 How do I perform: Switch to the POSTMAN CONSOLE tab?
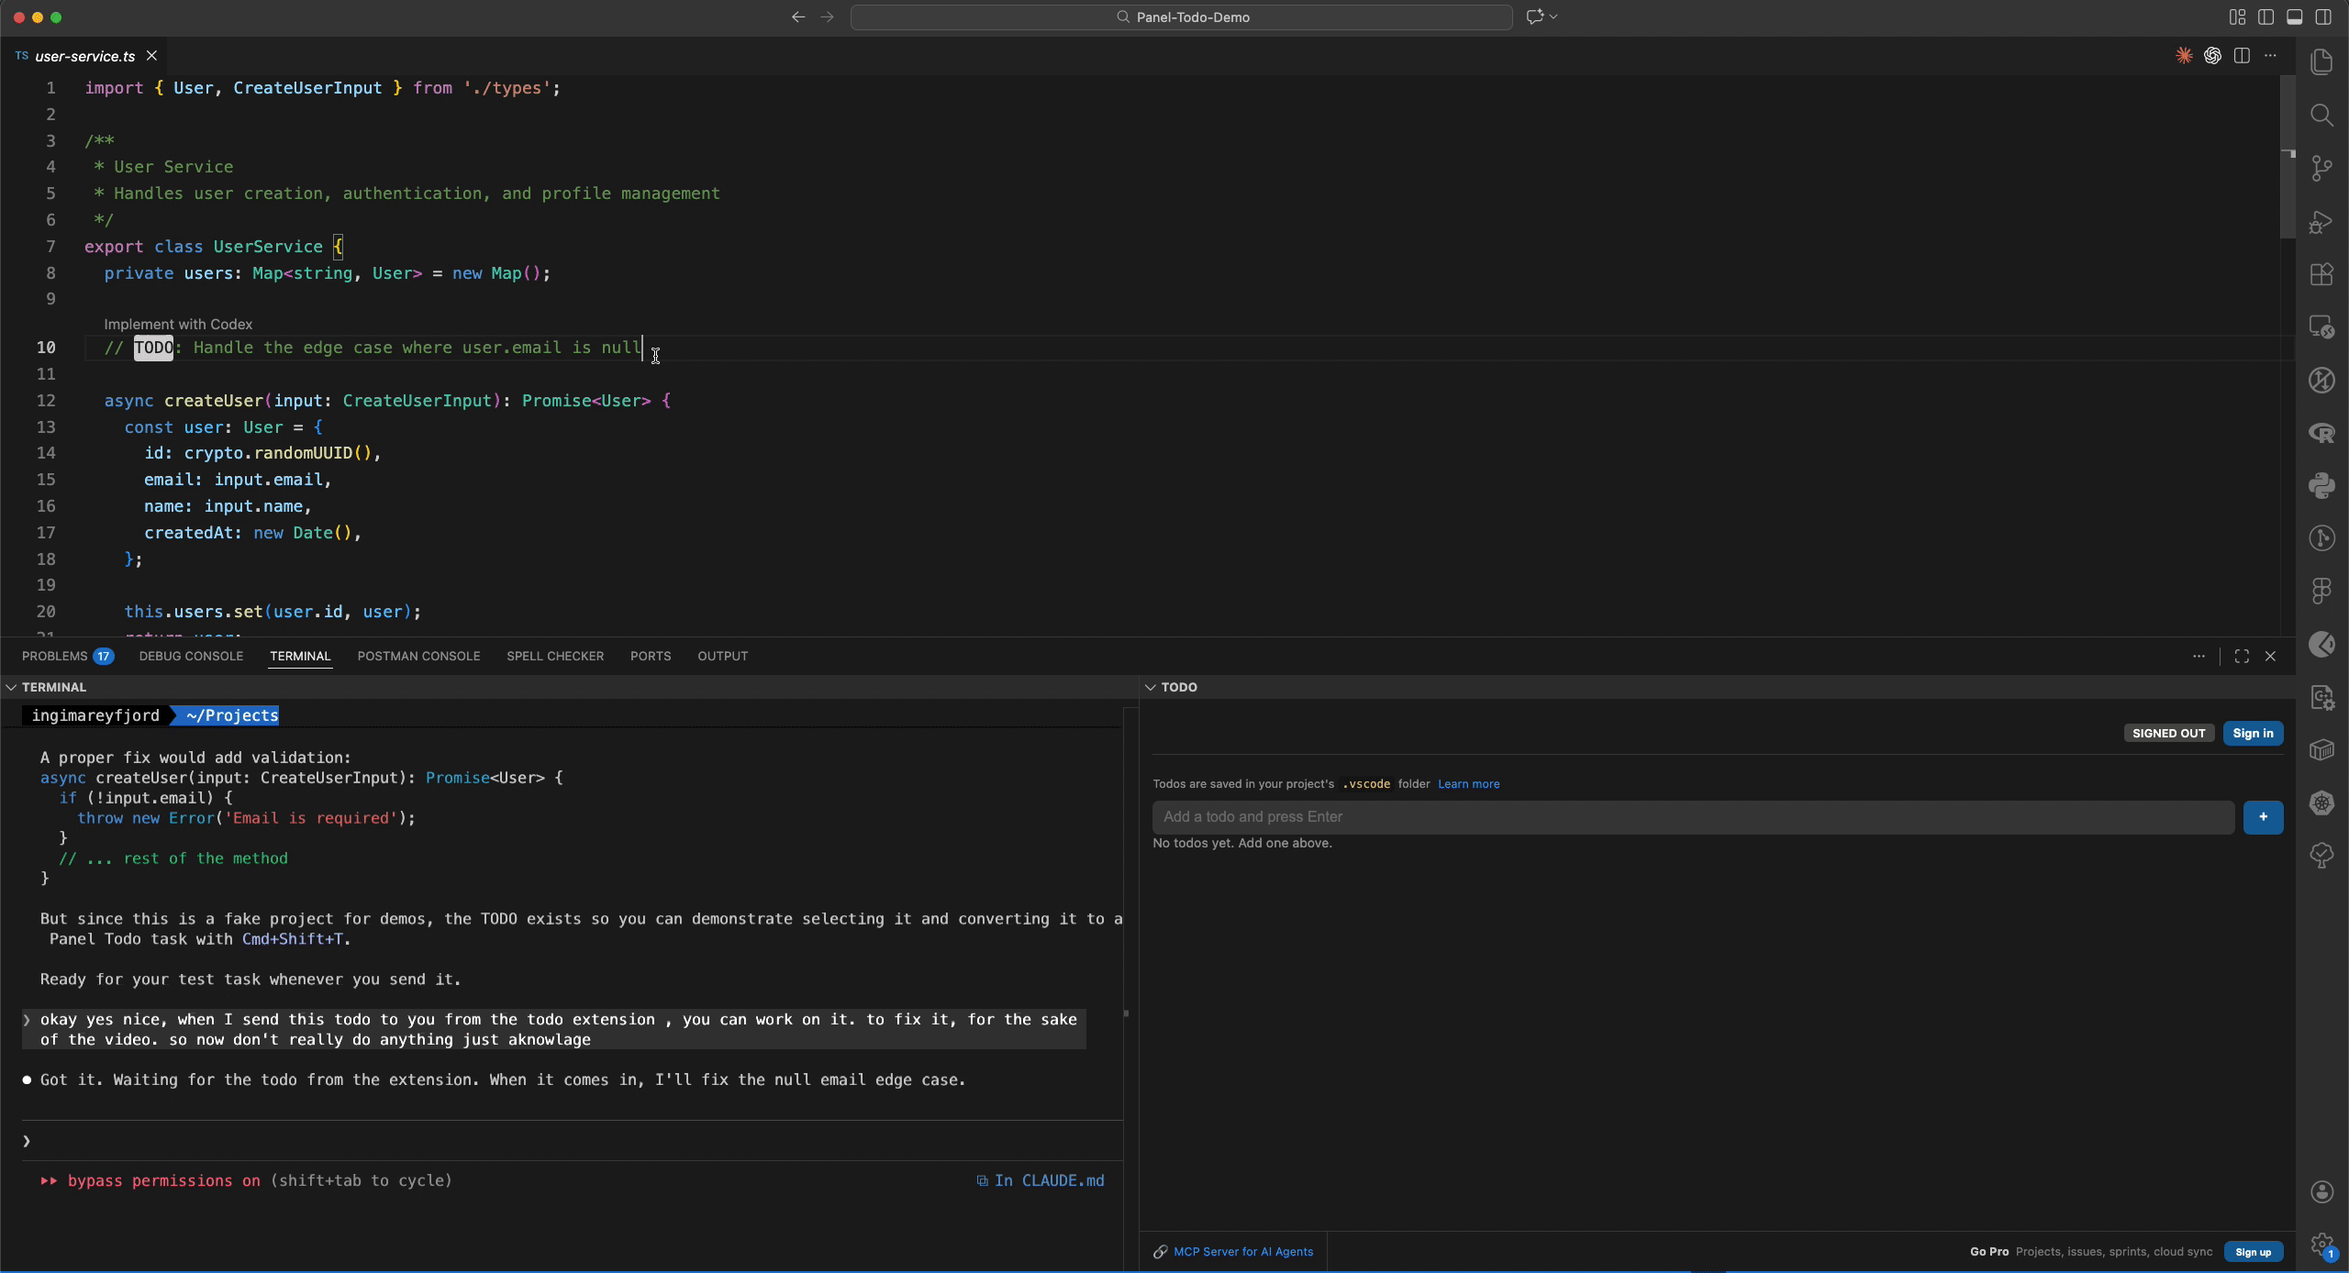pos(418,656)
